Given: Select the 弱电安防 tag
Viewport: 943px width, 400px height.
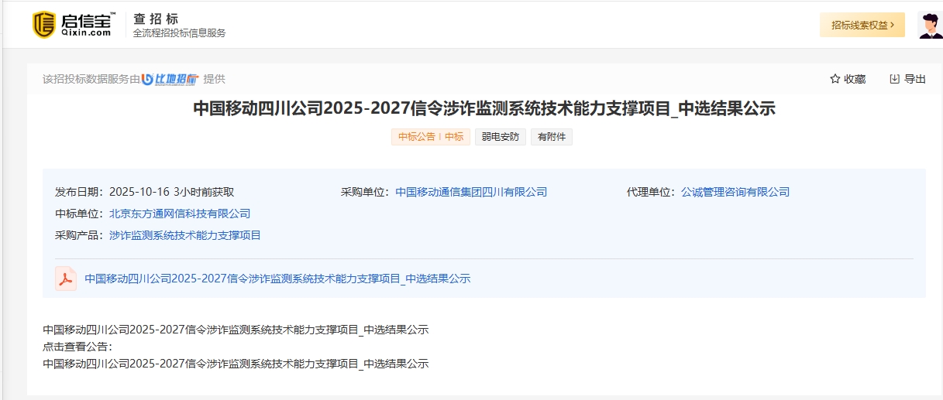Looking at the screenshot, I should coord(501,137).
